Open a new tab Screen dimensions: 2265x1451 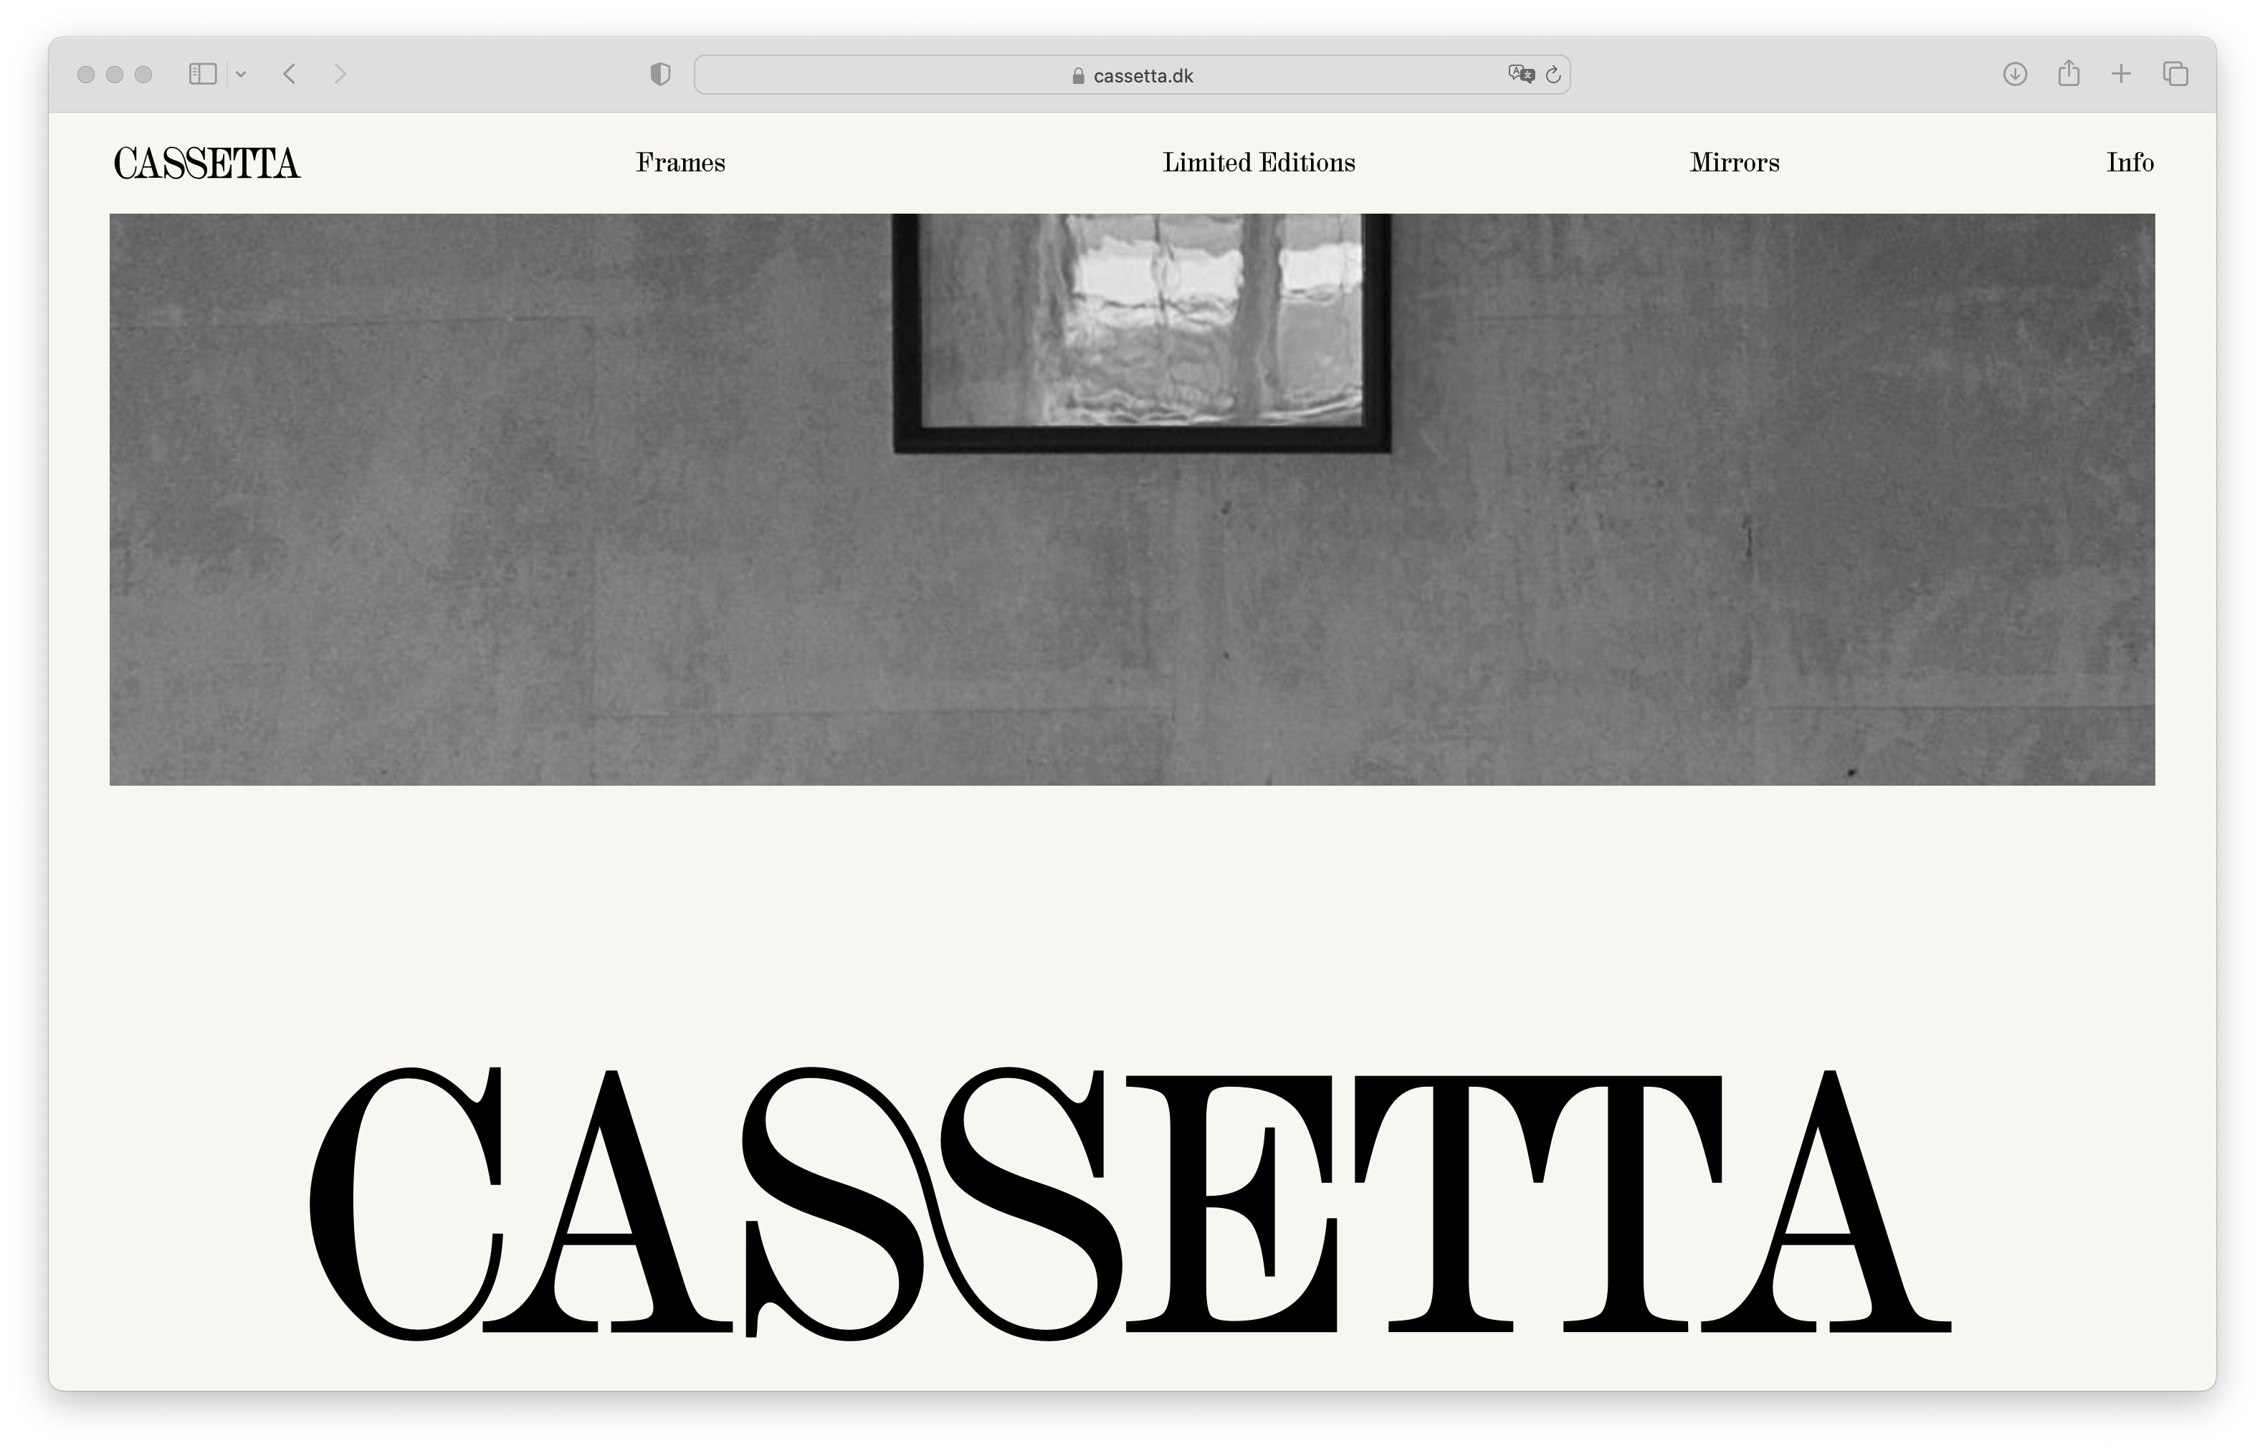coord(2121,75)
